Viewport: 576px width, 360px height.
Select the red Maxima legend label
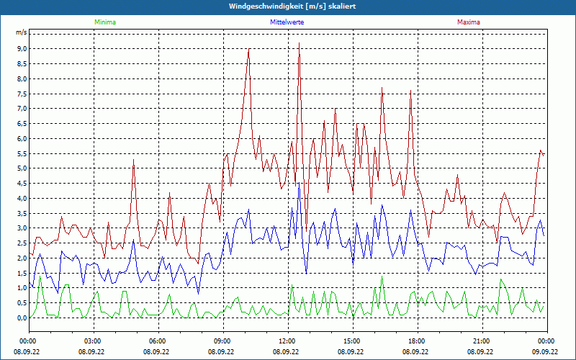pos(469,22)
